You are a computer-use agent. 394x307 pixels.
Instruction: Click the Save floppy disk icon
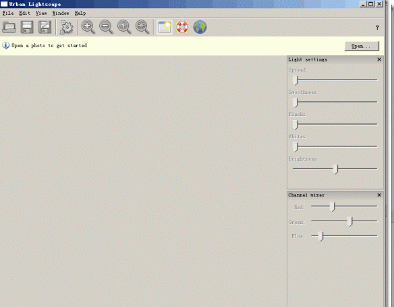(27, 27)
